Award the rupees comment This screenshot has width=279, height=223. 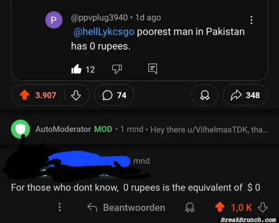pos(190,207)
